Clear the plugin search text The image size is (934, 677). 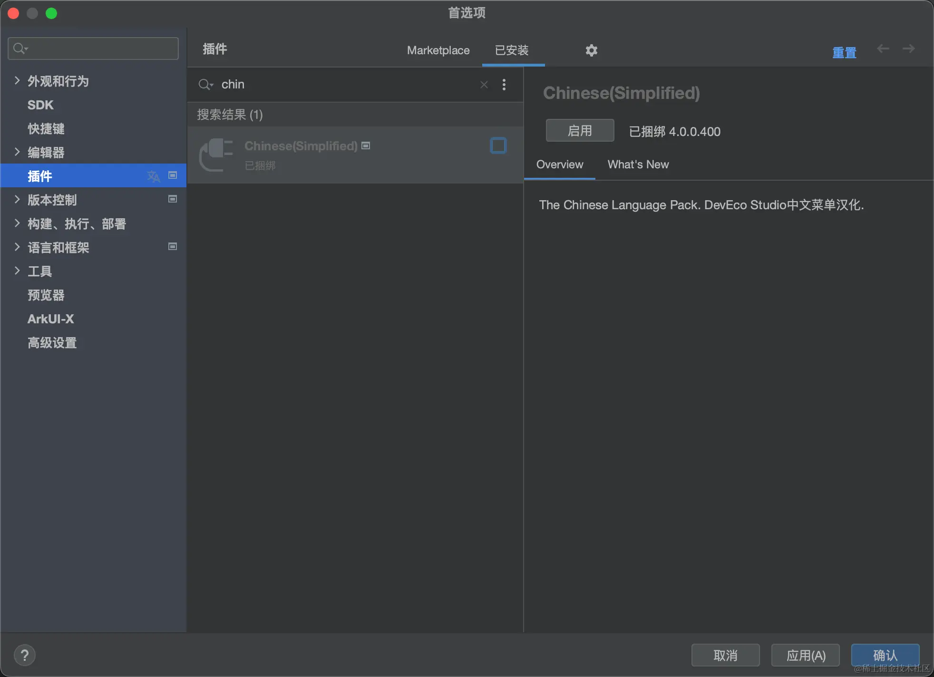(x=484, y=85)
